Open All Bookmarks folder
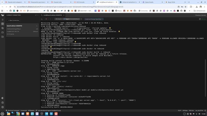 coord(200,11)
